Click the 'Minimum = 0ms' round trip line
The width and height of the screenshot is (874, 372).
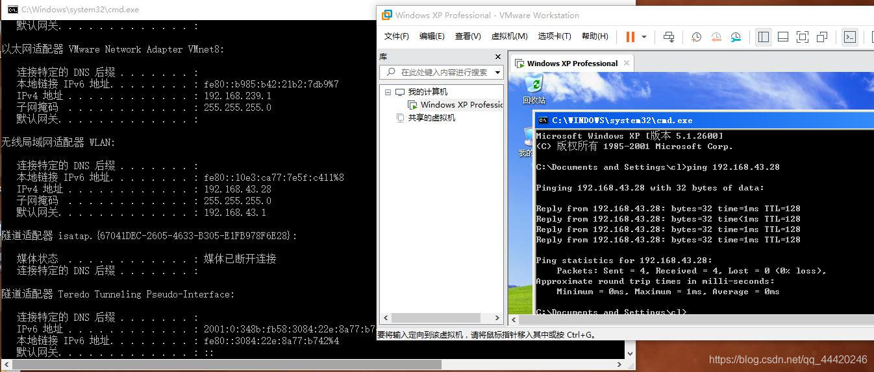[668, 292]
